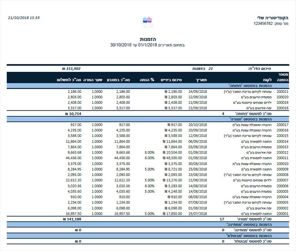Select the 'הזמנות' report title
The image size is (296, 251).
(x=148, y=39)
